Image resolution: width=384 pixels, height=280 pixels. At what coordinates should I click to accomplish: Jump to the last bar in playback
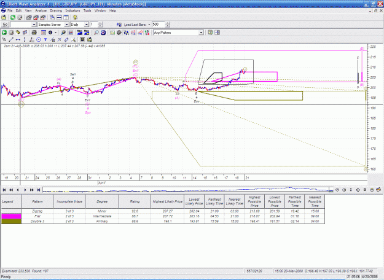[39, 190]
